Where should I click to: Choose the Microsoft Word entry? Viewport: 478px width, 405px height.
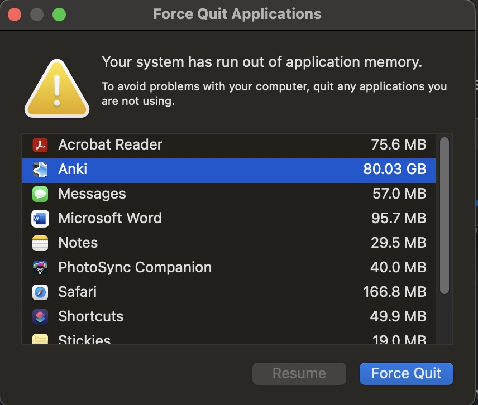pyautogui.click(x=223, y=219)
